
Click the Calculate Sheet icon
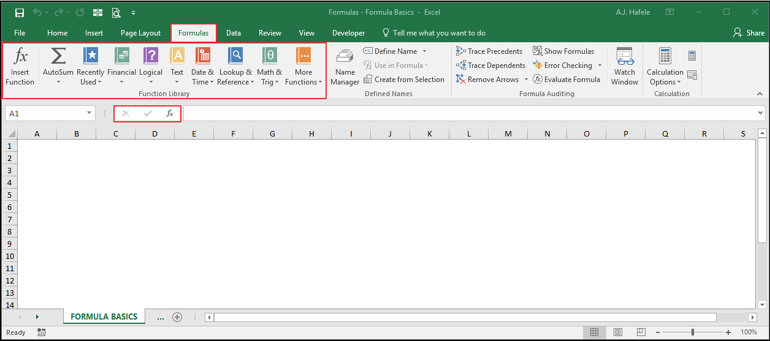[x=692, y=75]
